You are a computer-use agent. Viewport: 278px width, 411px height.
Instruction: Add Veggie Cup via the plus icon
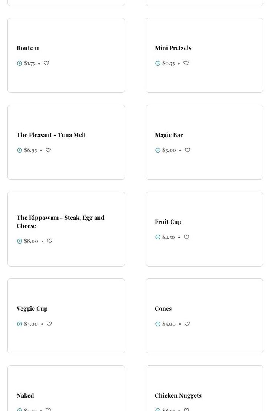[x=20, y=324]
